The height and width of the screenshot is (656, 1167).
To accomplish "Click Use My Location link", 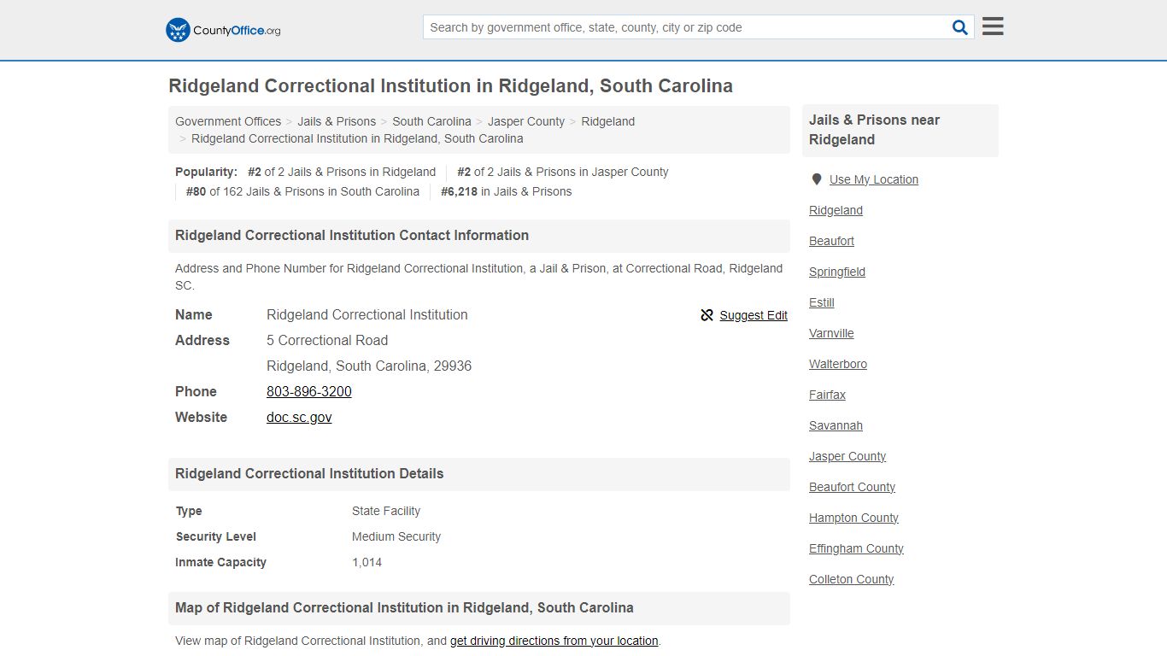I will pos(874,179).
